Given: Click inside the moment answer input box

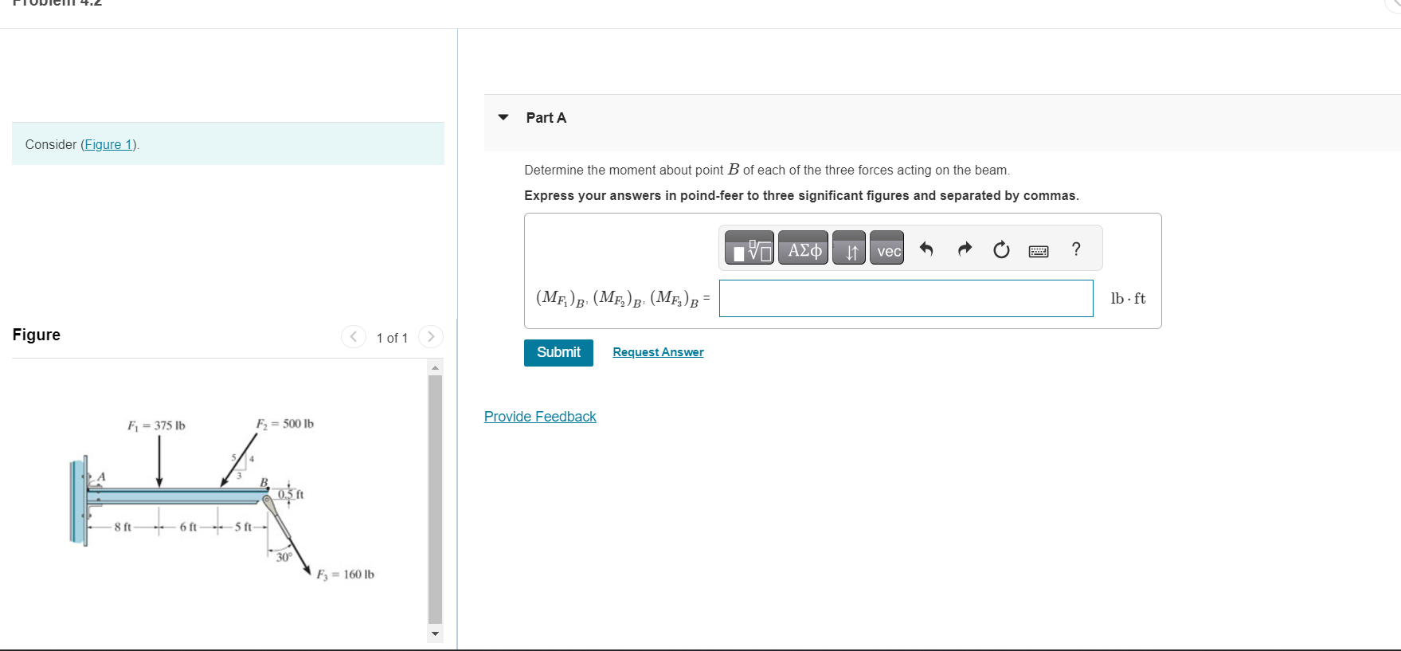Looking at the screenshot, I should click(x=905, y=298).
